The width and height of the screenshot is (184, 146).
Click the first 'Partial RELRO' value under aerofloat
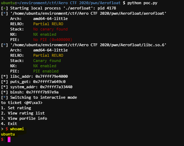[48, 24]
